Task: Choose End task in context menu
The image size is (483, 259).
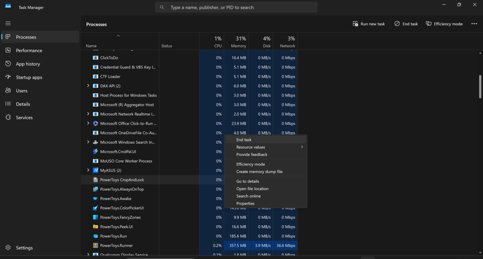Action: (x=266, y=140)
